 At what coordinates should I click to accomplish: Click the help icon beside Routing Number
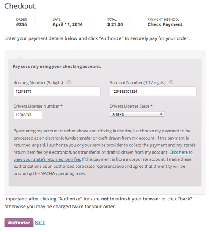[x=69, y=82]
